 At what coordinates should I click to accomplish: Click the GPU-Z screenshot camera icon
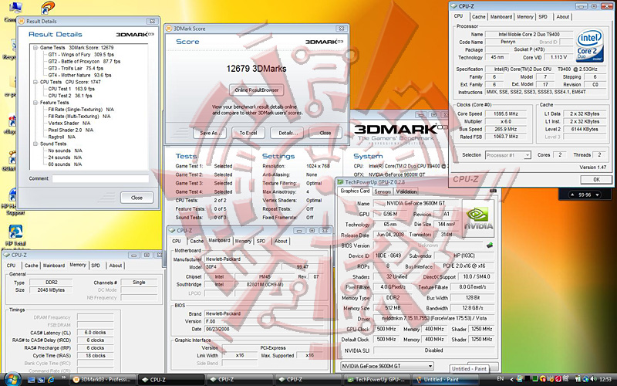[x=493, y=191]
